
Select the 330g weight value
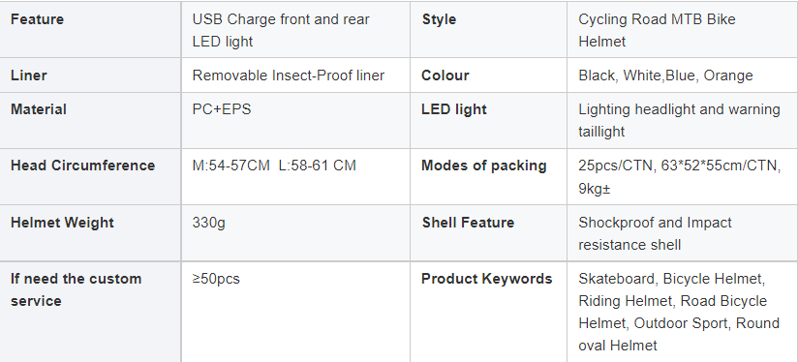(x=208, y=223)
